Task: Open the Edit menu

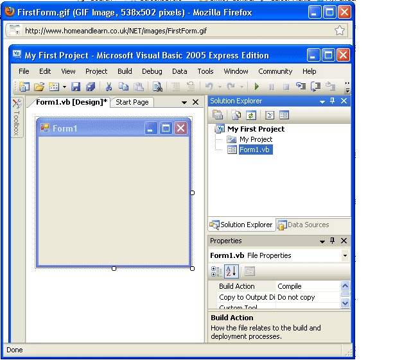Action: tap(45, 71)
